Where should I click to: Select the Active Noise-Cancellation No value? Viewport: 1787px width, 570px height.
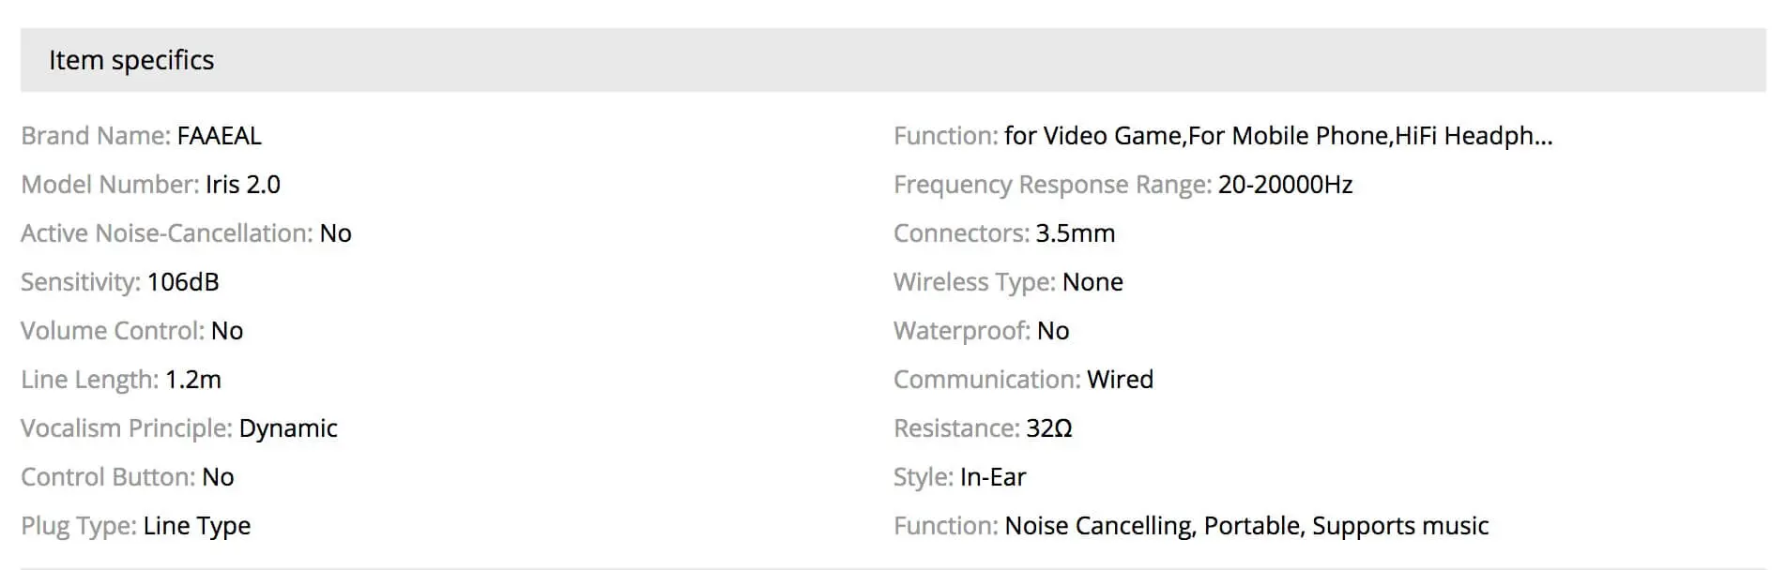[335, 233]
